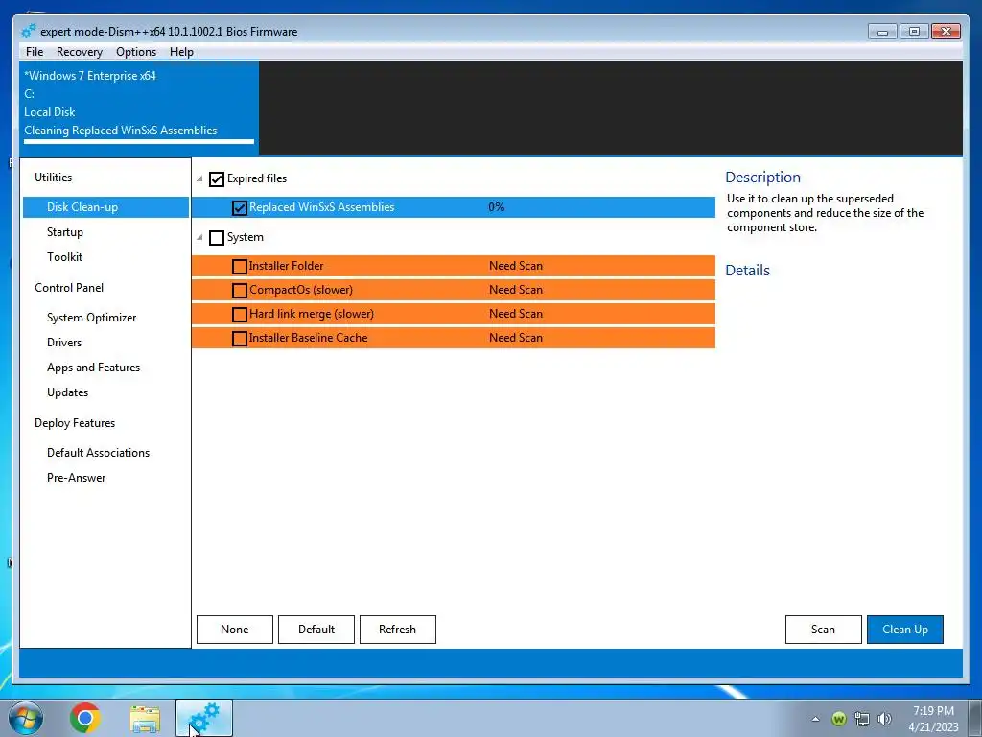Viewport: 982px width, 737px height.
Task: Click the Control Panel heading
Action: coord(69,288)
